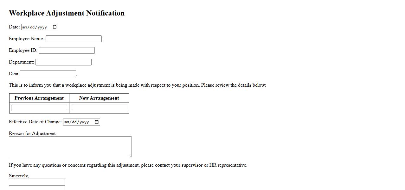Click the Previous Arrangement column header
The width and height of the screenshot is (405, 190).
click(x=39, y=98)
